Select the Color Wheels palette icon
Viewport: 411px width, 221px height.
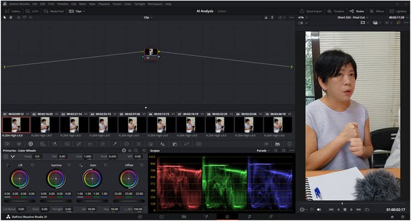point(31,144)
